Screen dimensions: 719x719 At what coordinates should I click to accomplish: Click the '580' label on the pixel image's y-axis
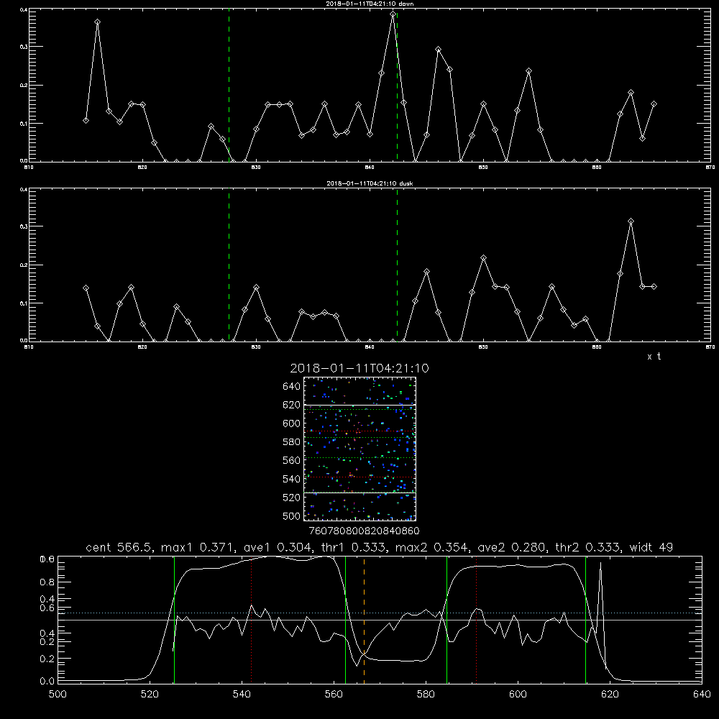[x=292, y=442]
